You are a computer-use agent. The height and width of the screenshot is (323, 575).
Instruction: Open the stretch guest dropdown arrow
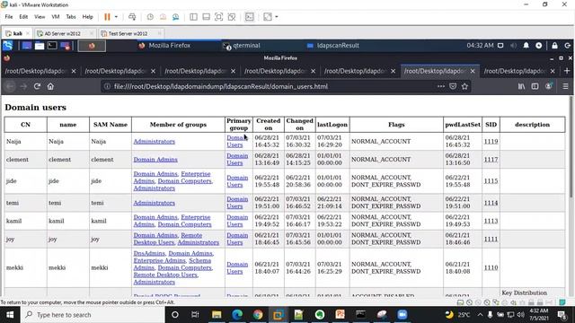tap(277, 17)
